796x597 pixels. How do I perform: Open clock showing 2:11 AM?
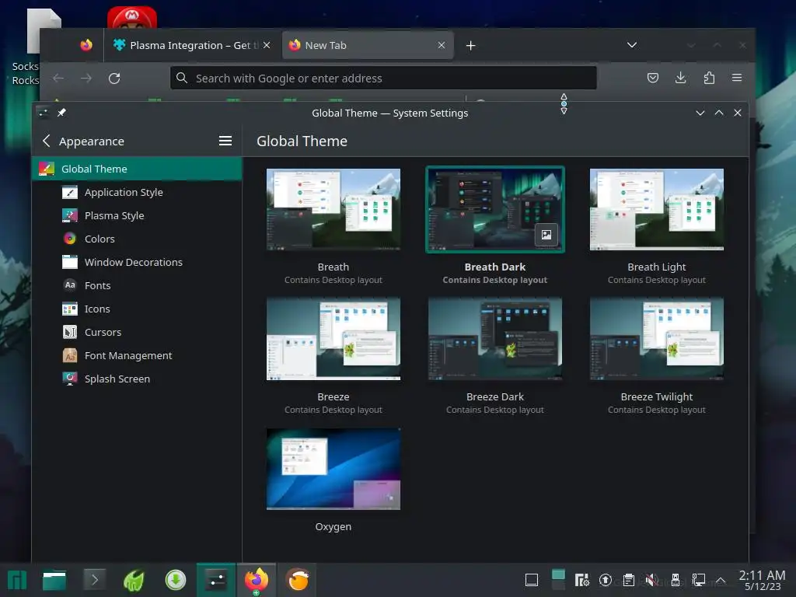762,580
